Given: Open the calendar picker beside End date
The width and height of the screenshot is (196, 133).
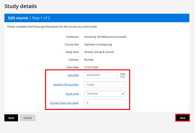Looking at the screenshot, I should click(123, 75).
